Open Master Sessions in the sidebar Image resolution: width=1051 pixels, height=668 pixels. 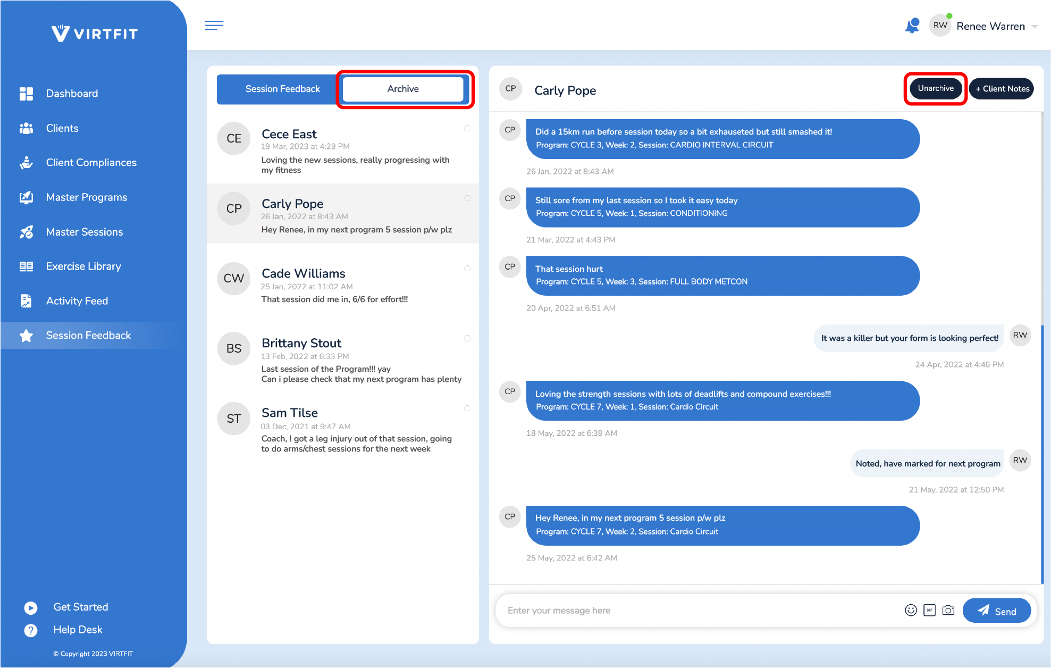(x=85, y=232)
